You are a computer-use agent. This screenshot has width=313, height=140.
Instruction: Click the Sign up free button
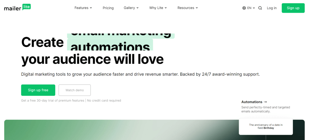[x=38, y=90]
